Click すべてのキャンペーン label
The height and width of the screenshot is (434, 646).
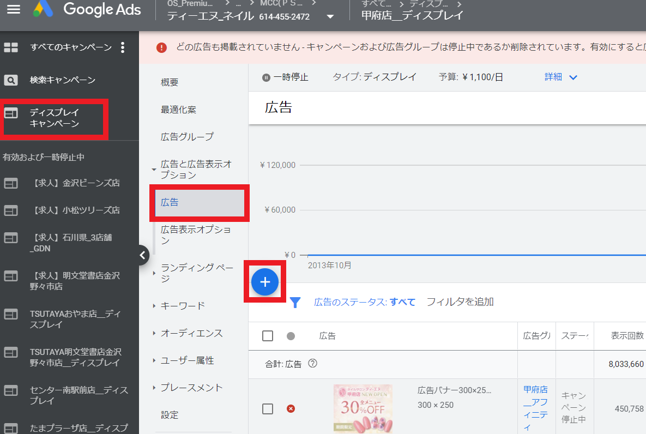[71, 47]
